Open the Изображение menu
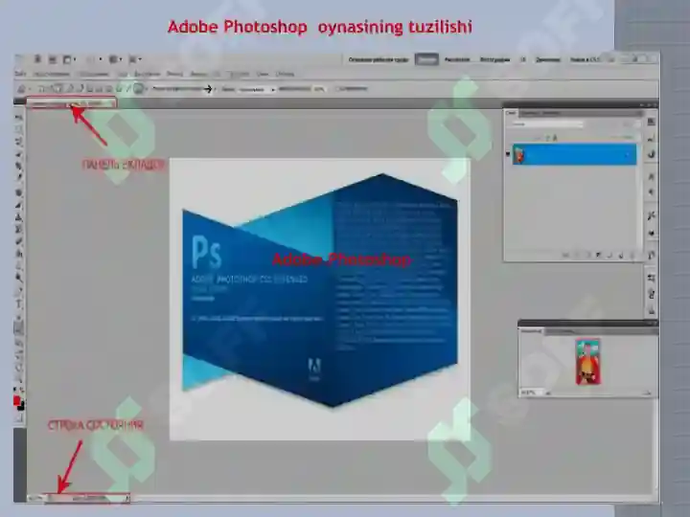Viewport: 690px width, 517px height. (x=94, y=74)
